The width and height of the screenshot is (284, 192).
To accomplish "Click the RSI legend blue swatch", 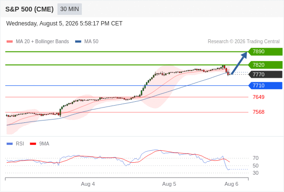I will pos(10,144).
